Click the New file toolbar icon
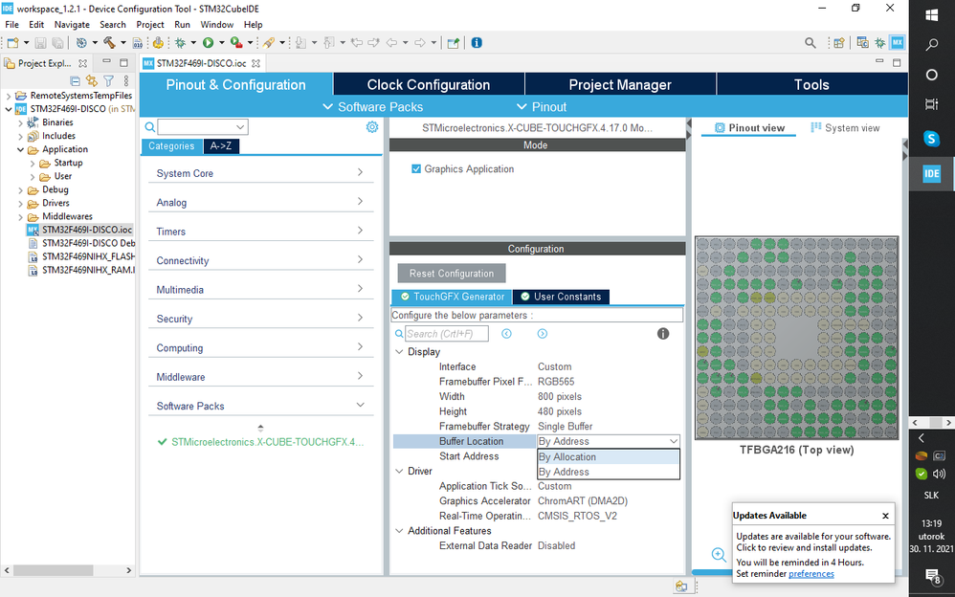The image size is (955, 597). [12, 43]
